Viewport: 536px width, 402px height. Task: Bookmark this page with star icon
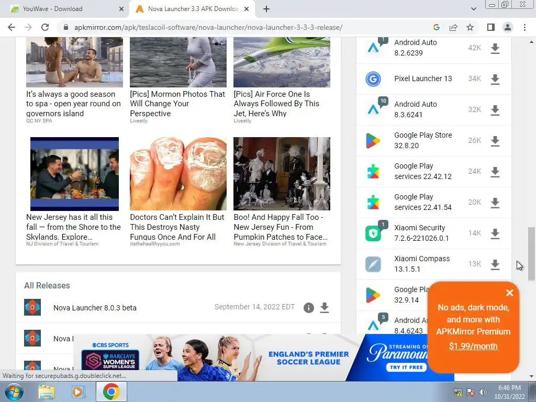470,27
